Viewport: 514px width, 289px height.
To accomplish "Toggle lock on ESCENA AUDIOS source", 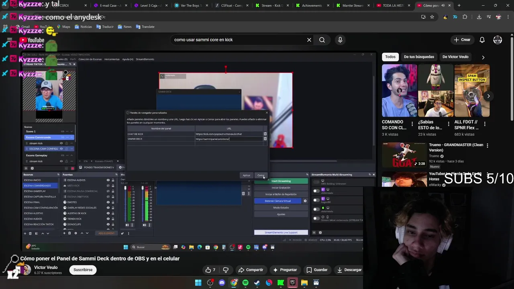I will point(113,180).
